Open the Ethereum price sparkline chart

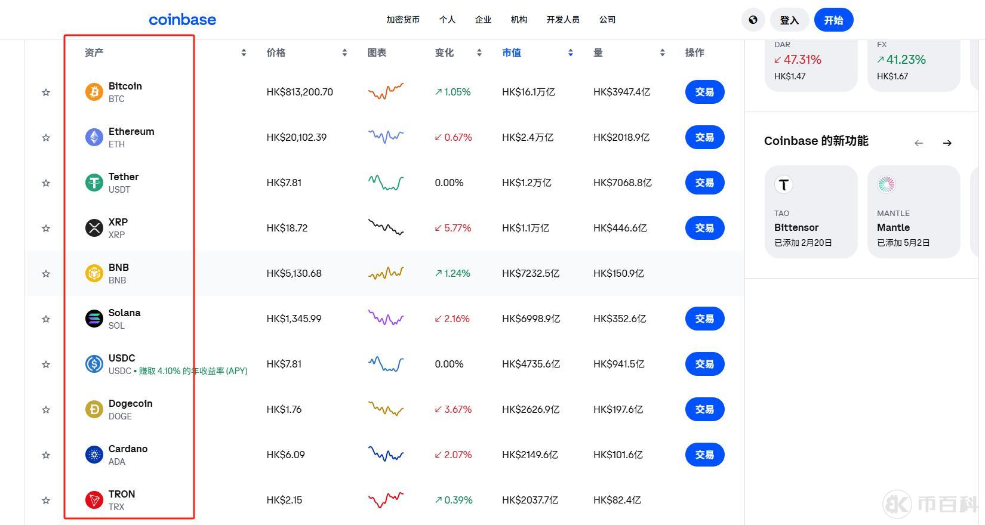[x=386, y=137]
